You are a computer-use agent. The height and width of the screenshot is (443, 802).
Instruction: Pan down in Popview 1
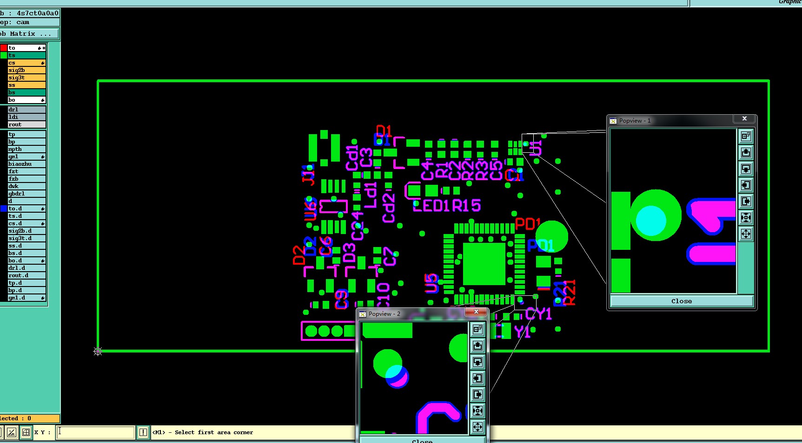point(746,169)
